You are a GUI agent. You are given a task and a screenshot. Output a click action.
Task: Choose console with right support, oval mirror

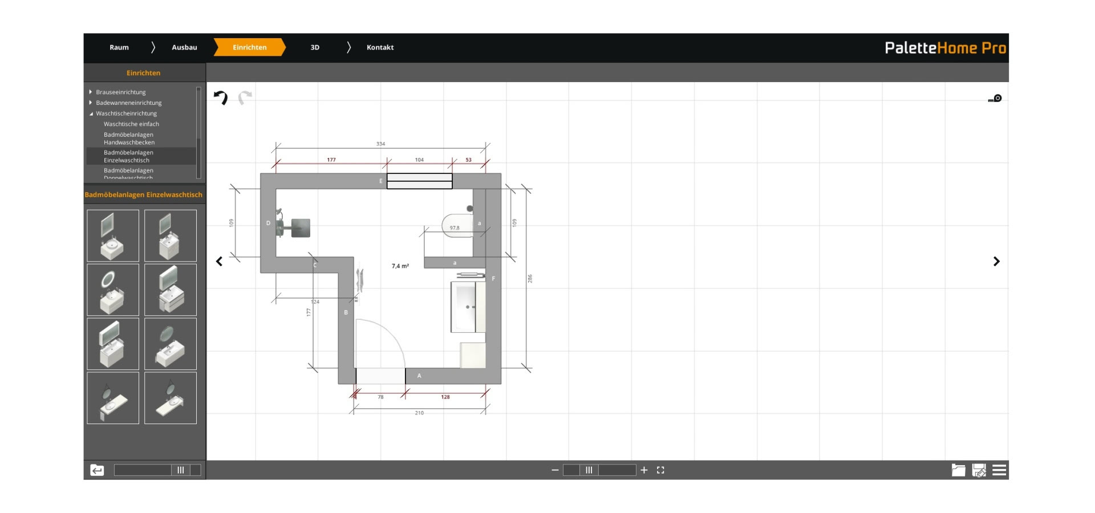click(x=171, y=398)
